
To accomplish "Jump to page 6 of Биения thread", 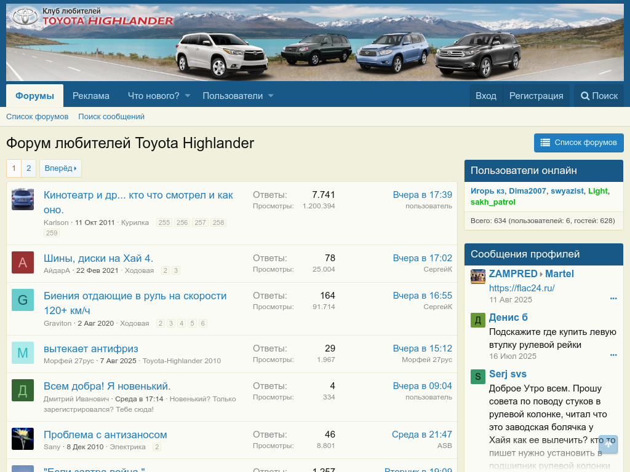I will pos(203,323).
